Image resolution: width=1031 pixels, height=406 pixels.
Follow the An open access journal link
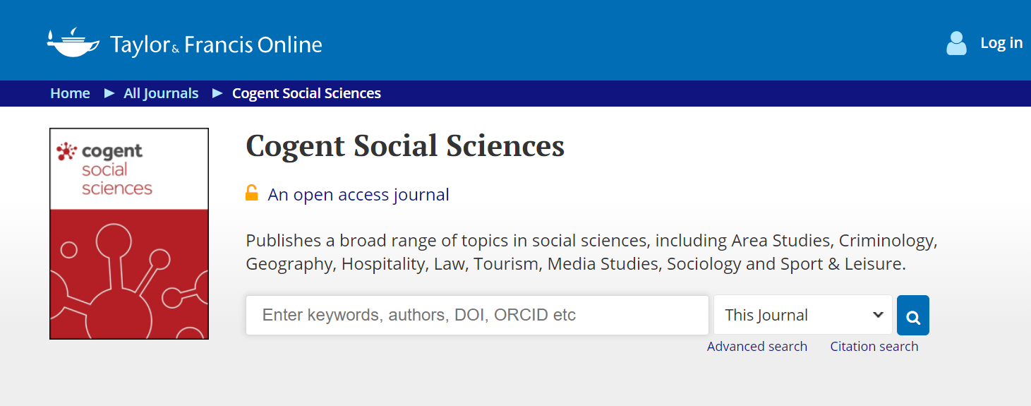click(358, 195)
